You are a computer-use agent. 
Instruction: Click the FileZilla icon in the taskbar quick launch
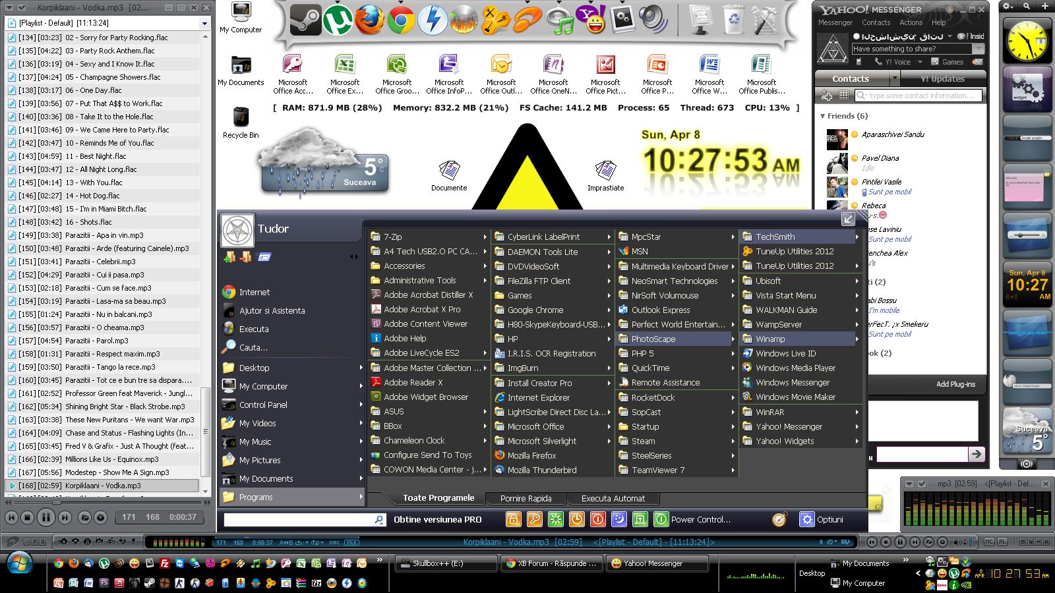pos(165,563)
